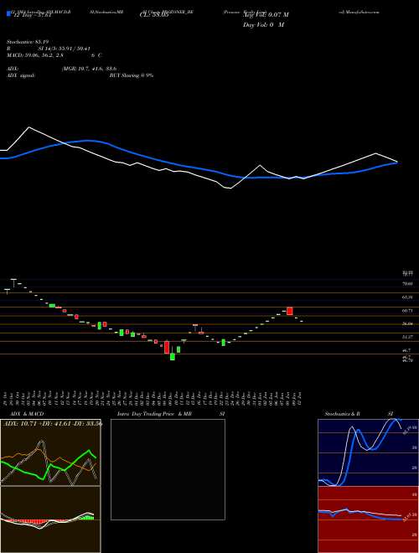The height and width of the screenshot is (553, 419).
Task: Open the empty Intra Day Trading Price panel
Action: pos(168,469)
